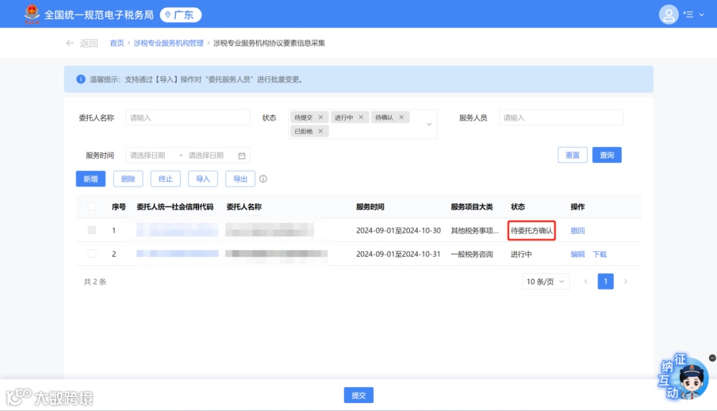Check the header select-all checkbox
Viewport: 717px width, 411px height.
[x=91, y=206]
